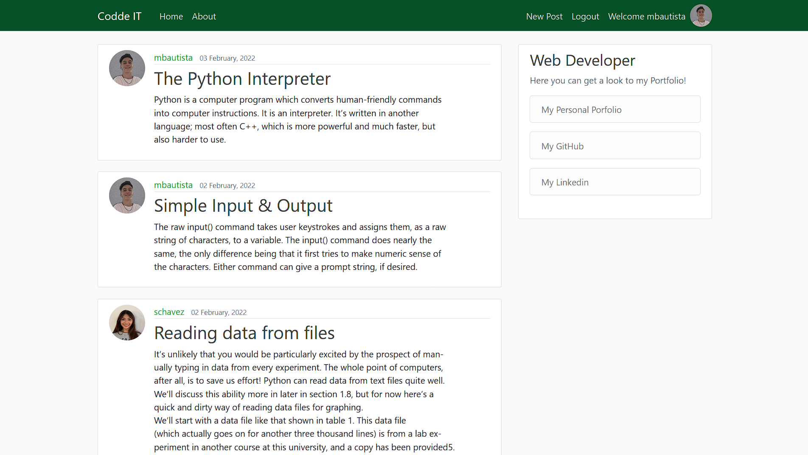The image size is (808, 455).
Task: View author schavez's posts
Action: tap(169, 312)
